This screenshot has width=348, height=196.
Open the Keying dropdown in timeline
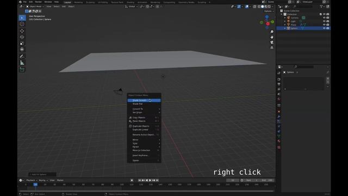[43, 180]
